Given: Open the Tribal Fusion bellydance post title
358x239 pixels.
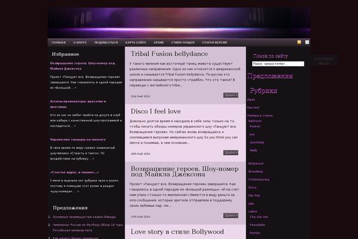Looking at the screenshot, I should 169,54.
